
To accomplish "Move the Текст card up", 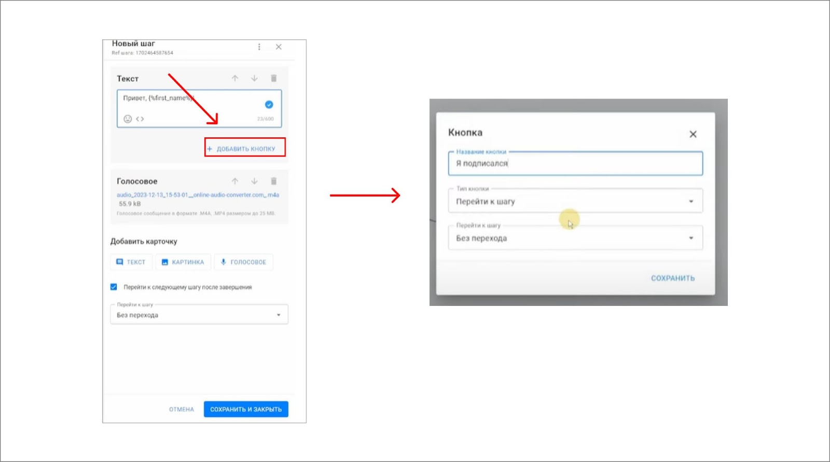I will 235,78.
